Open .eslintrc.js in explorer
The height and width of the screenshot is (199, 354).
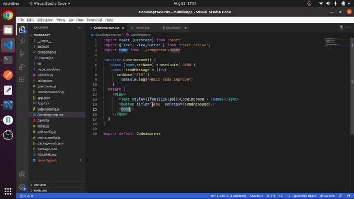pos(45,75)
